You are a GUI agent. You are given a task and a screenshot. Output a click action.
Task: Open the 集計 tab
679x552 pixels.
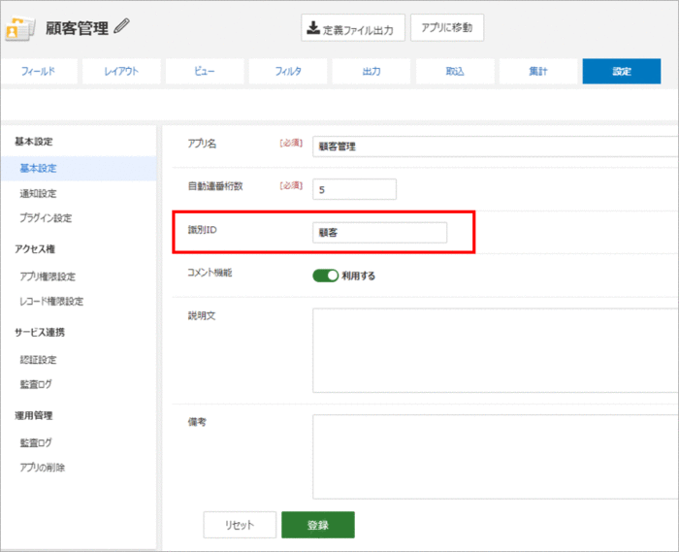pos(537,71)
